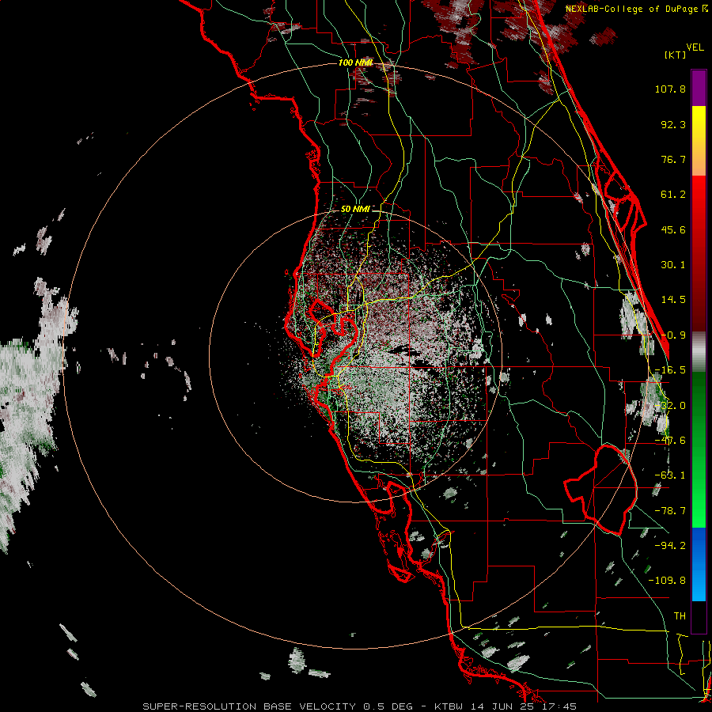Image resolution: width=712 pixels, height=712 pixels.
Task: Select the 92.3 velocity scale value
Action: pyautogui.click(x=673, y=124)
